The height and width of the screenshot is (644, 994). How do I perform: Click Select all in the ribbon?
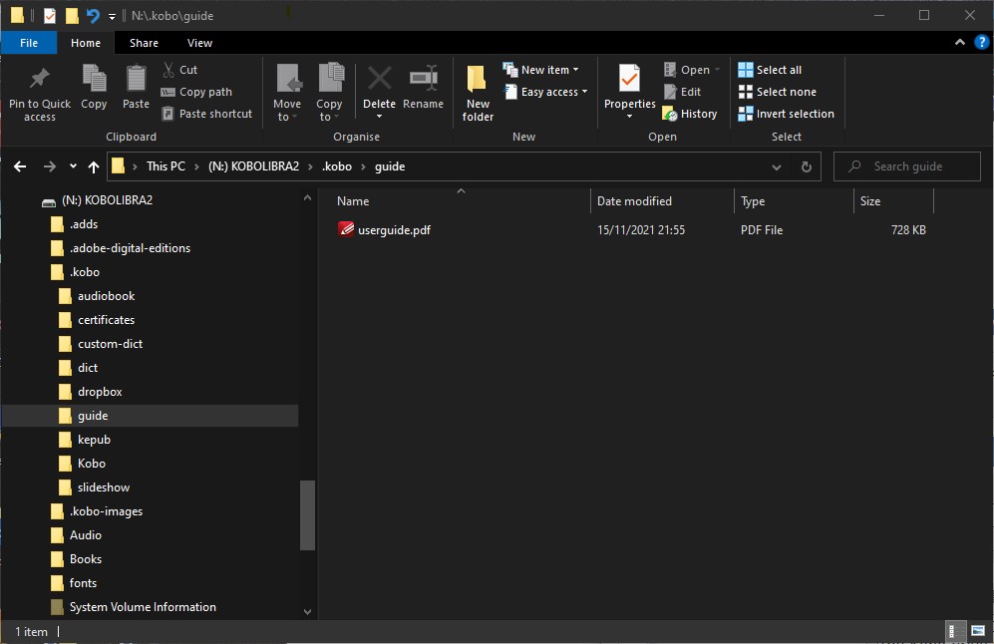770,70
